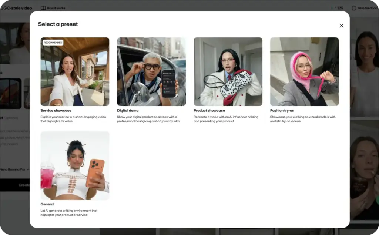Click the 'Showcase your clothing' description text
The width and height of the screenshot is (379, 235).
click(x=303, y=119)
